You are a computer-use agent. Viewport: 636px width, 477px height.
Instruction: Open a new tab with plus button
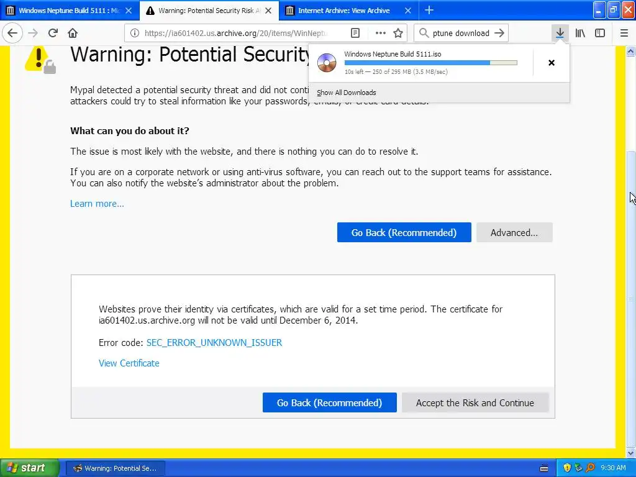429,10
